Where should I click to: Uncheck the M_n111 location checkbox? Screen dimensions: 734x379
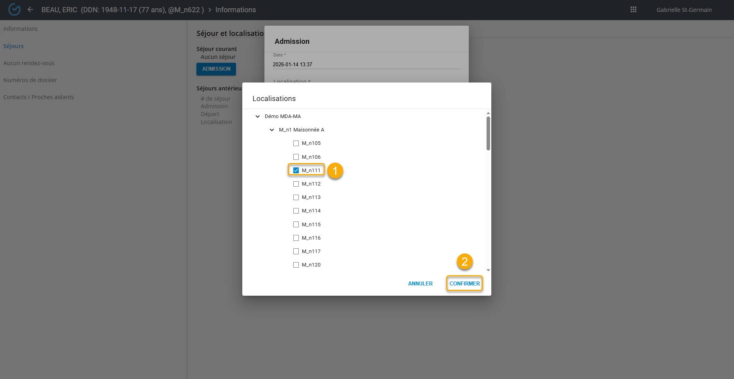[x=296, y=171]
